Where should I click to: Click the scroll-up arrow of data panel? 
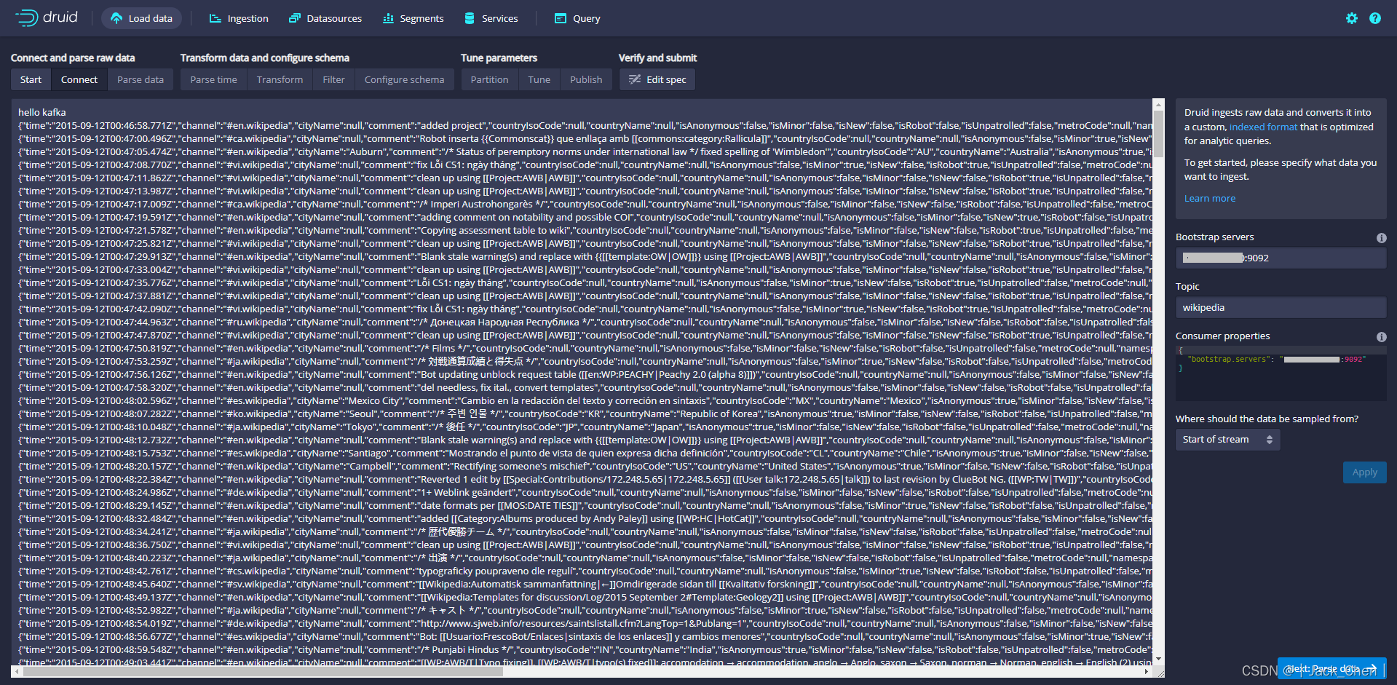[1158, 104]
